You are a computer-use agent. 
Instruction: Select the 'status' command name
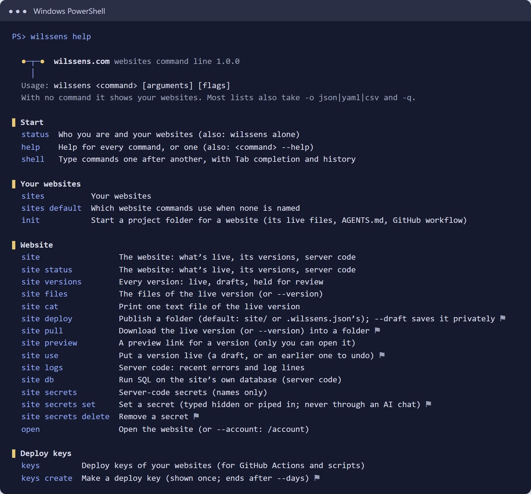pos(35,134)
